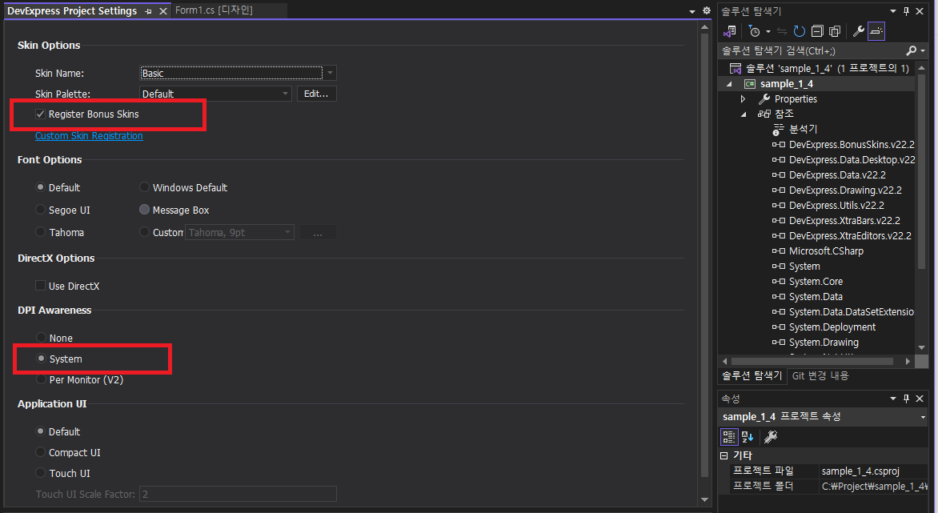
Task: Select the Default Application UI radio button
Action: click(x=41, y=431)
